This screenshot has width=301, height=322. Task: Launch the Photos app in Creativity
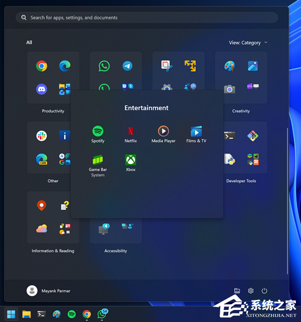coord(253,66)
